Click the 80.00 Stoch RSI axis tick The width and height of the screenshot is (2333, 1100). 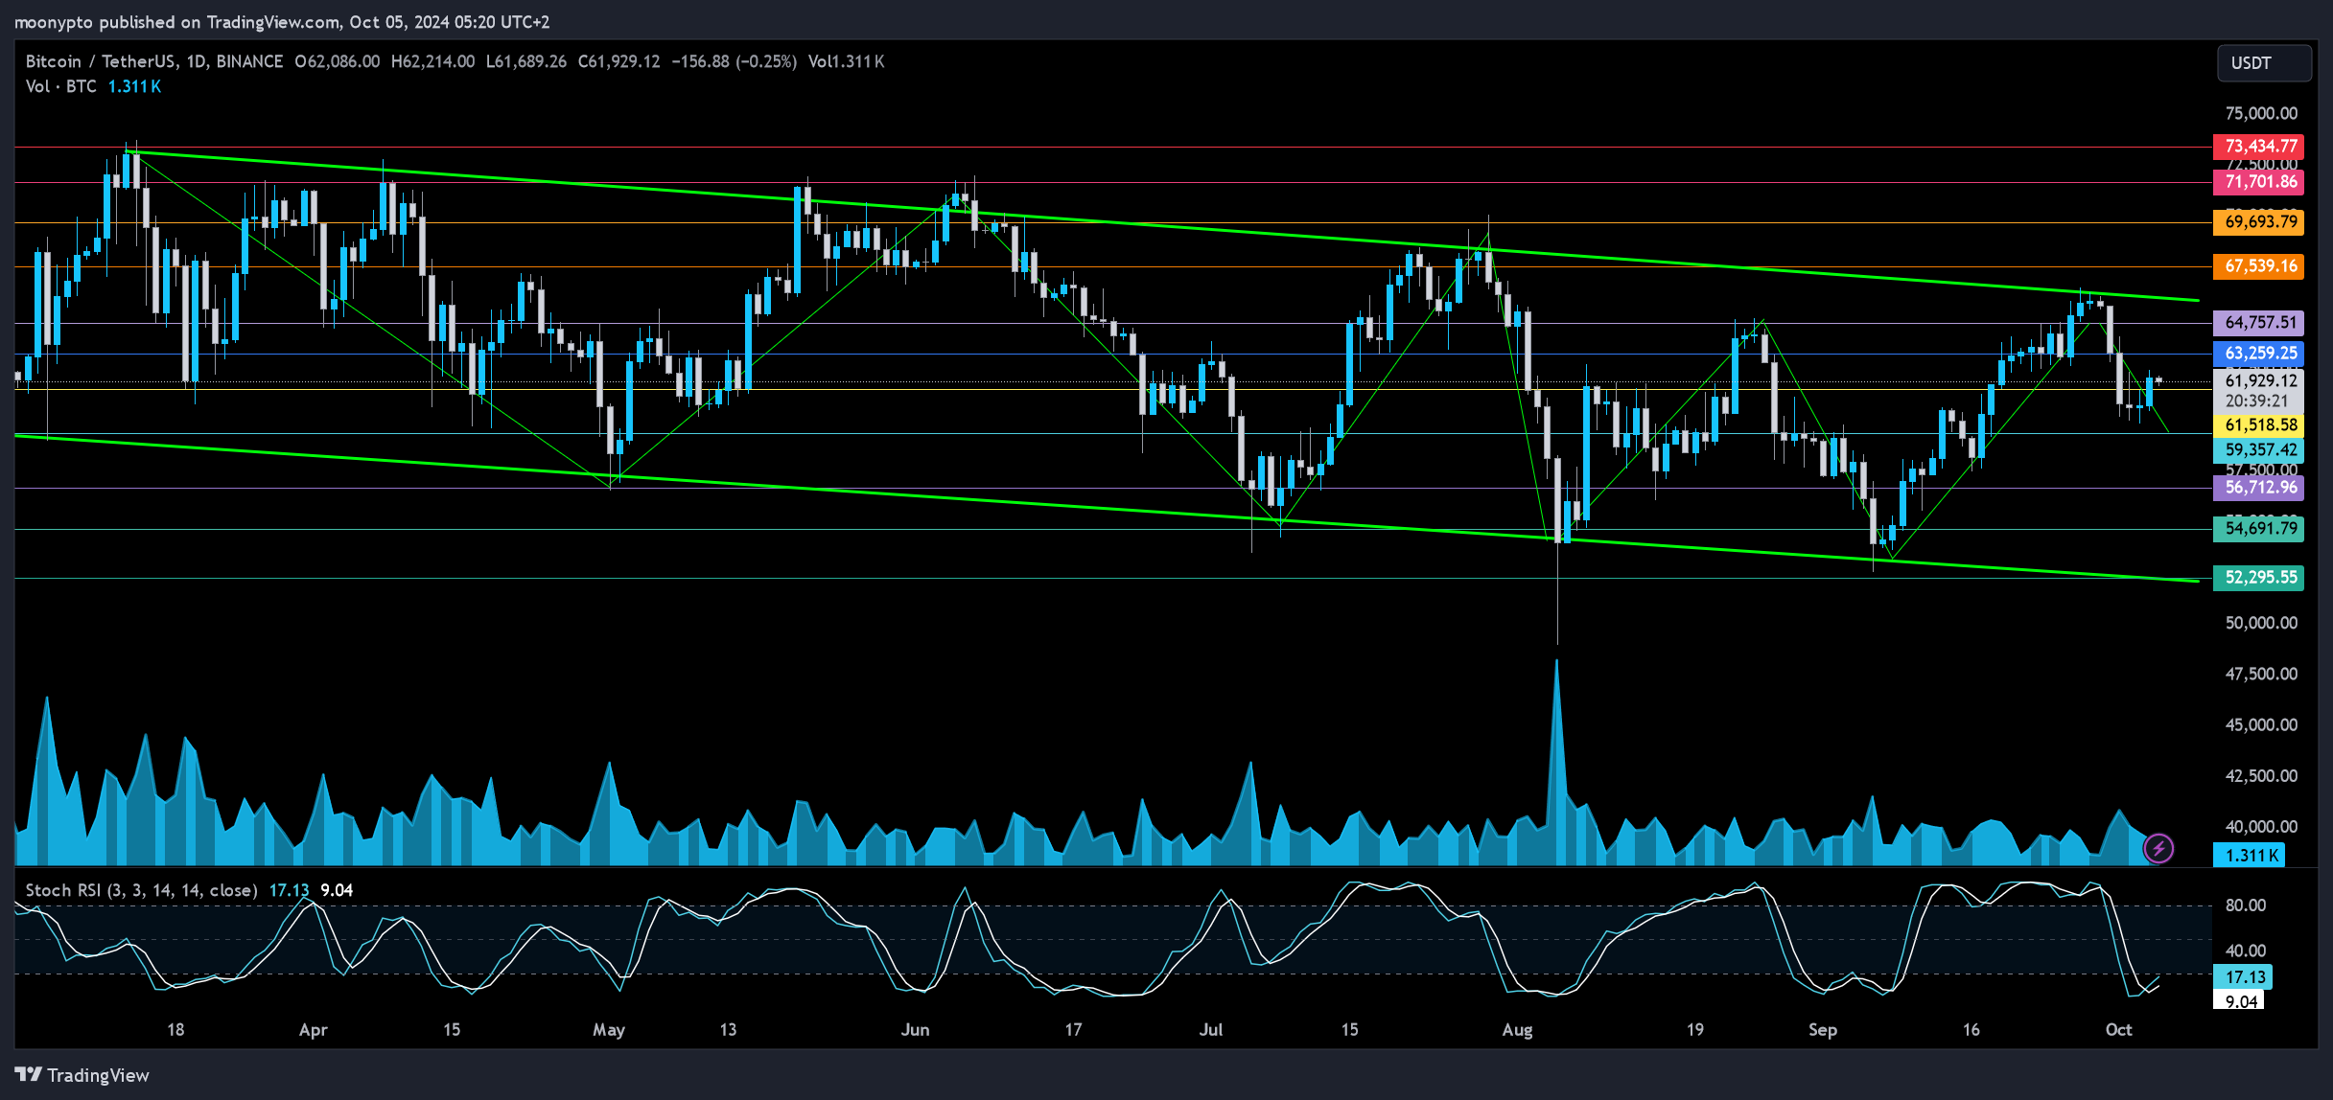click(x=2246, y=905)
